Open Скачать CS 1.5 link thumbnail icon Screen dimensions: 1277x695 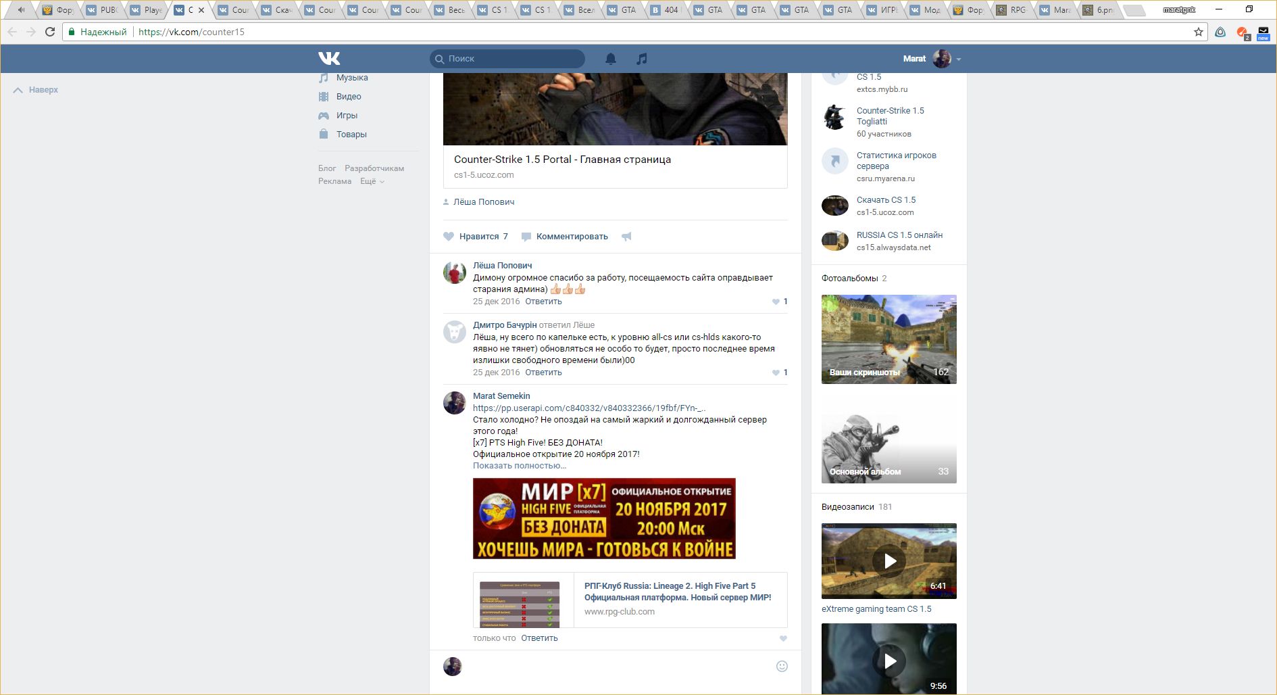tap(835, 206)
